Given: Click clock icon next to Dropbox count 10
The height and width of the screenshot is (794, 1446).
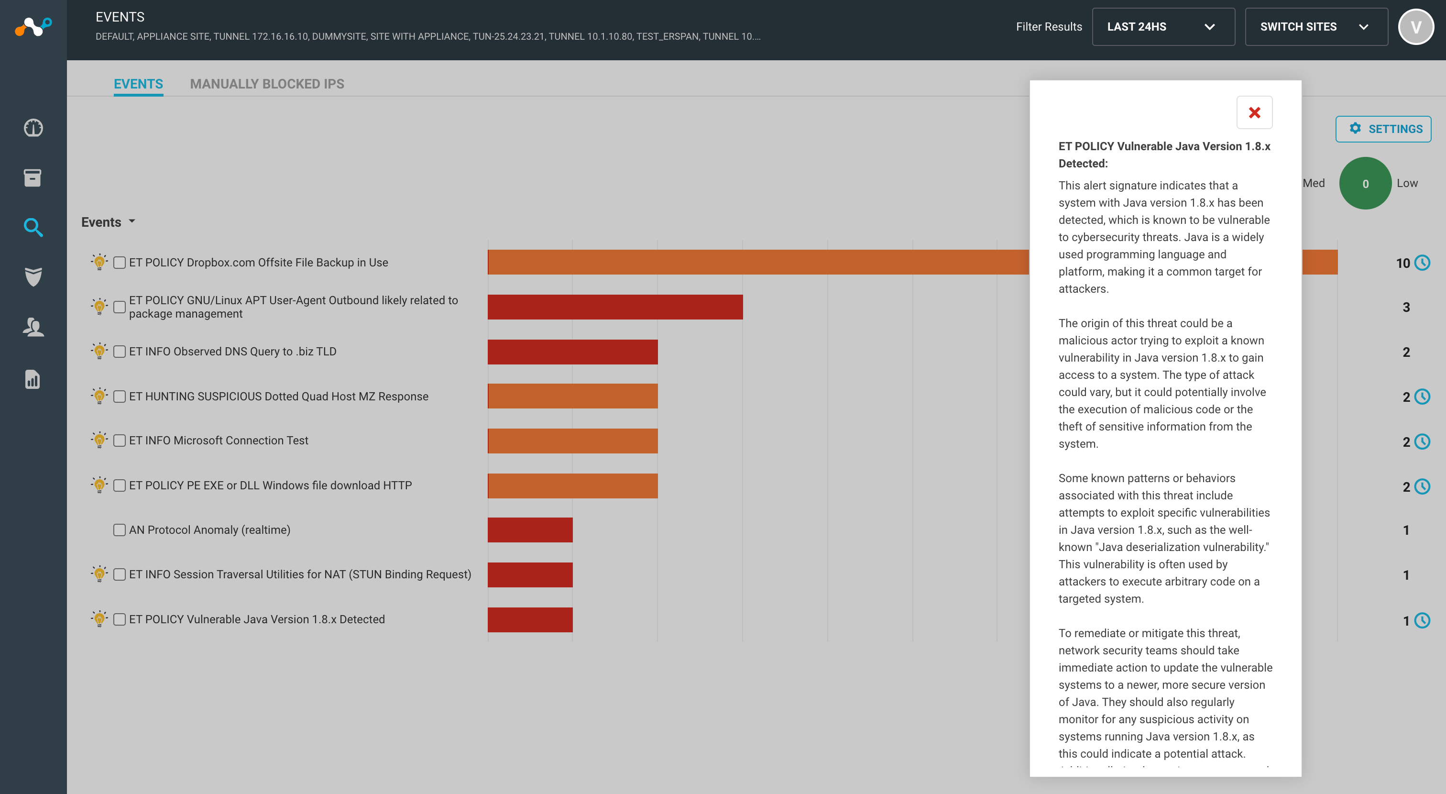Looking at the screenshot, I should click(x=1422, y=262).
